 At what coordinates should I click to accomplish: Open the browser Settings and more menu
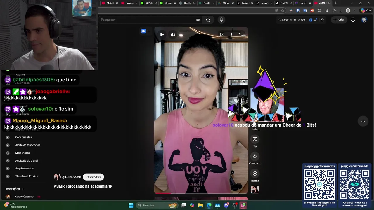355,10
